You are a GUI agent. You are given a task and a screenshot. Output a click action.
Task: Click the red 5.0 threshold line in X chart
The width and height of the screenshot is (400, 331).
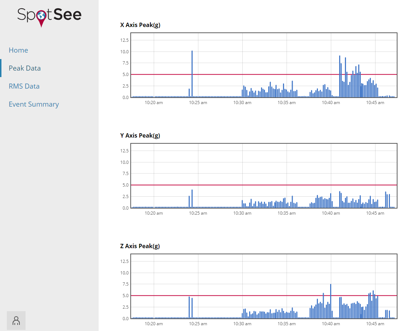coord(264,75)
